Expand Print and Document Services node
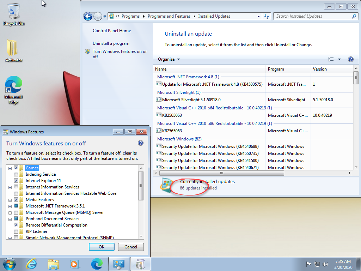Image resolution: width=361 pixels, height=271 pixels. (x=10, y=219)
